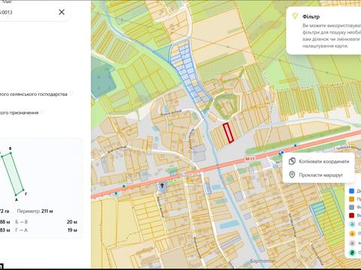Click the green parcel outline diagram

(13, 174)
